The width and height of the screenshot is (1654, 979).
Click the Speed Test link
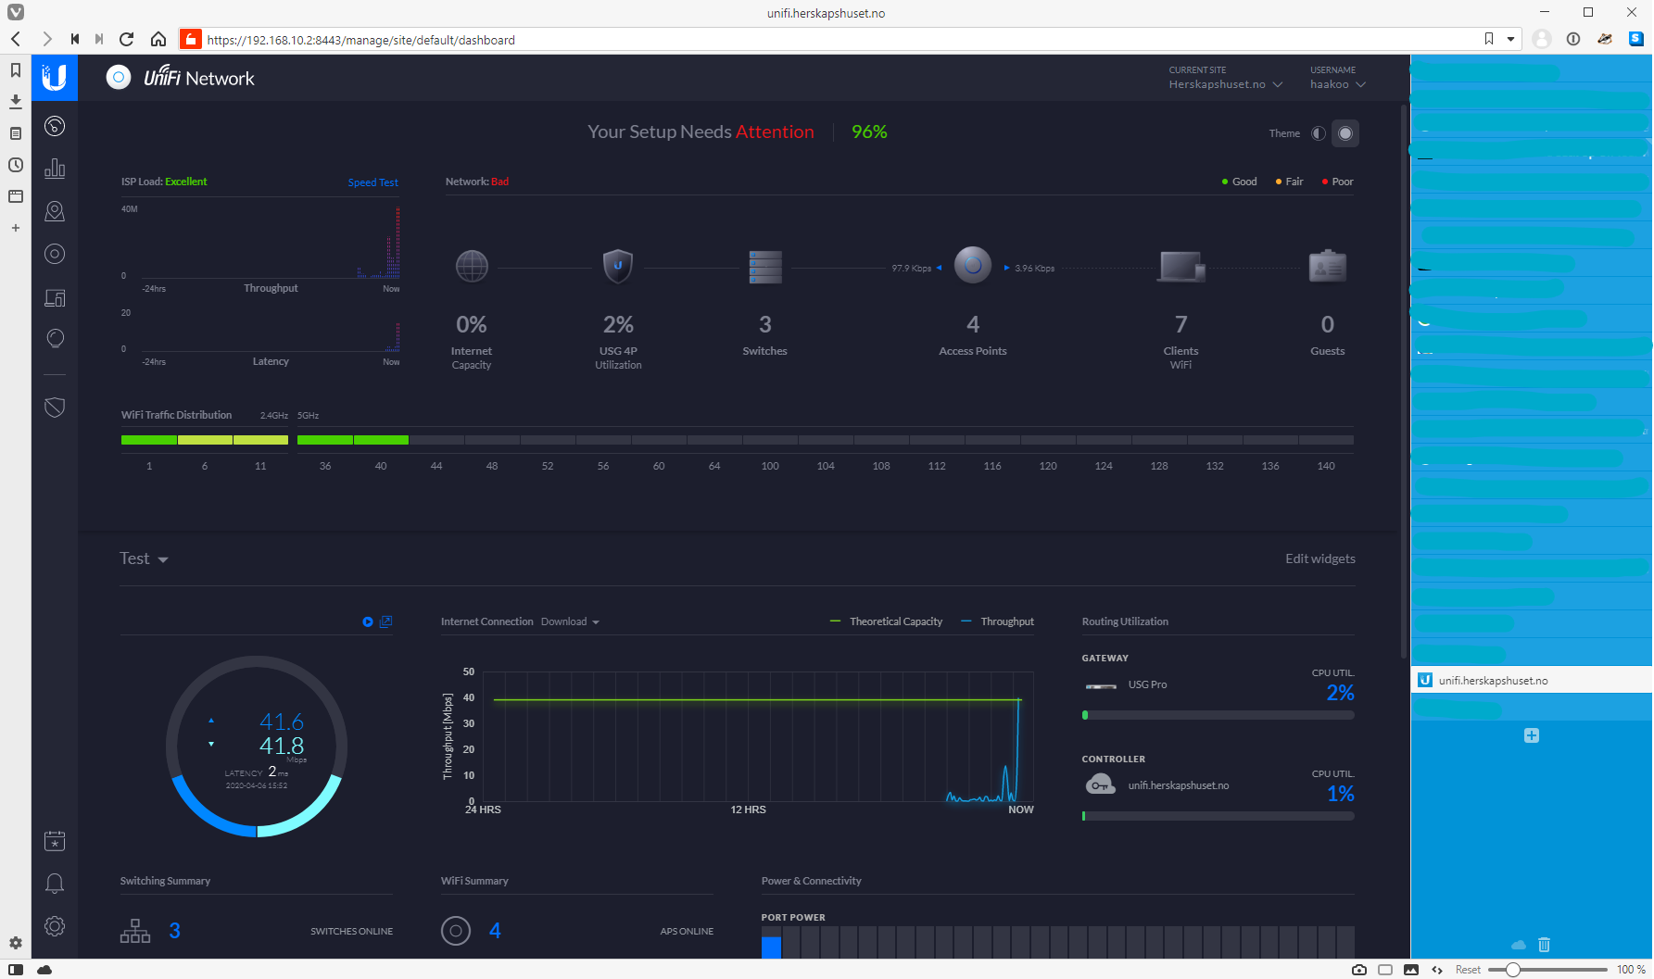[x=372, y=182]
